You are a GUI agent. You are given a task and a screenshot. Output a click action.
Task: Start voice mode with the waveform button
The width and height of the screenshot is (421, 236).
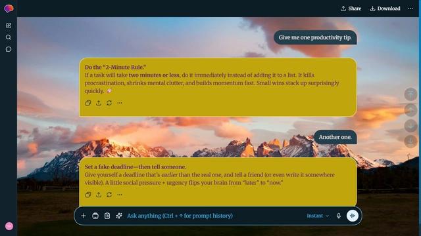(x=353, y=216)
